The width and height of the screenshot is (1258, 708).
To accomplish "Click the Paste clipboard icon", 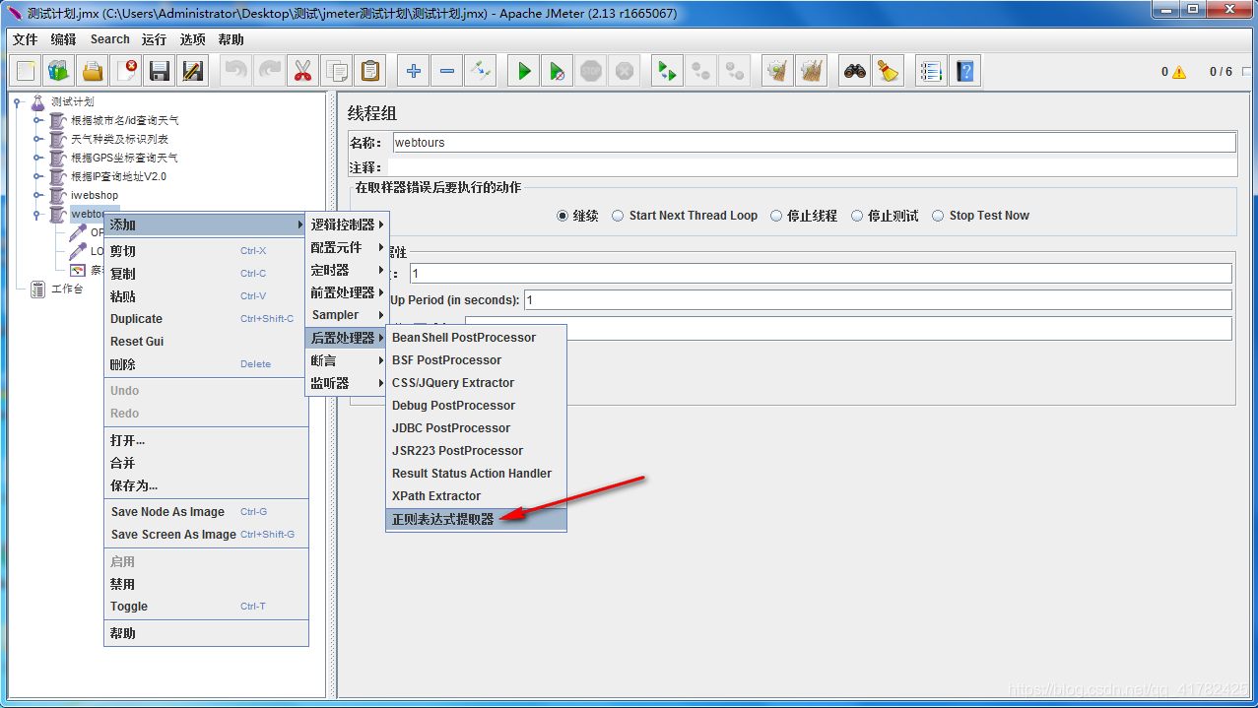I will tap(369, 71).
